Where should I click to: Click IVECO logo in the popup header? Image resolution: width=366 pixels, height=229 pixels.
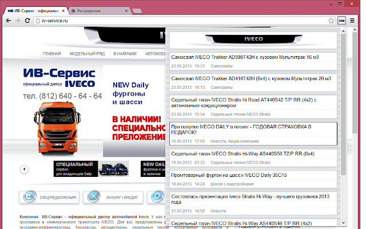pyautogui.click(x=253, y=39)
